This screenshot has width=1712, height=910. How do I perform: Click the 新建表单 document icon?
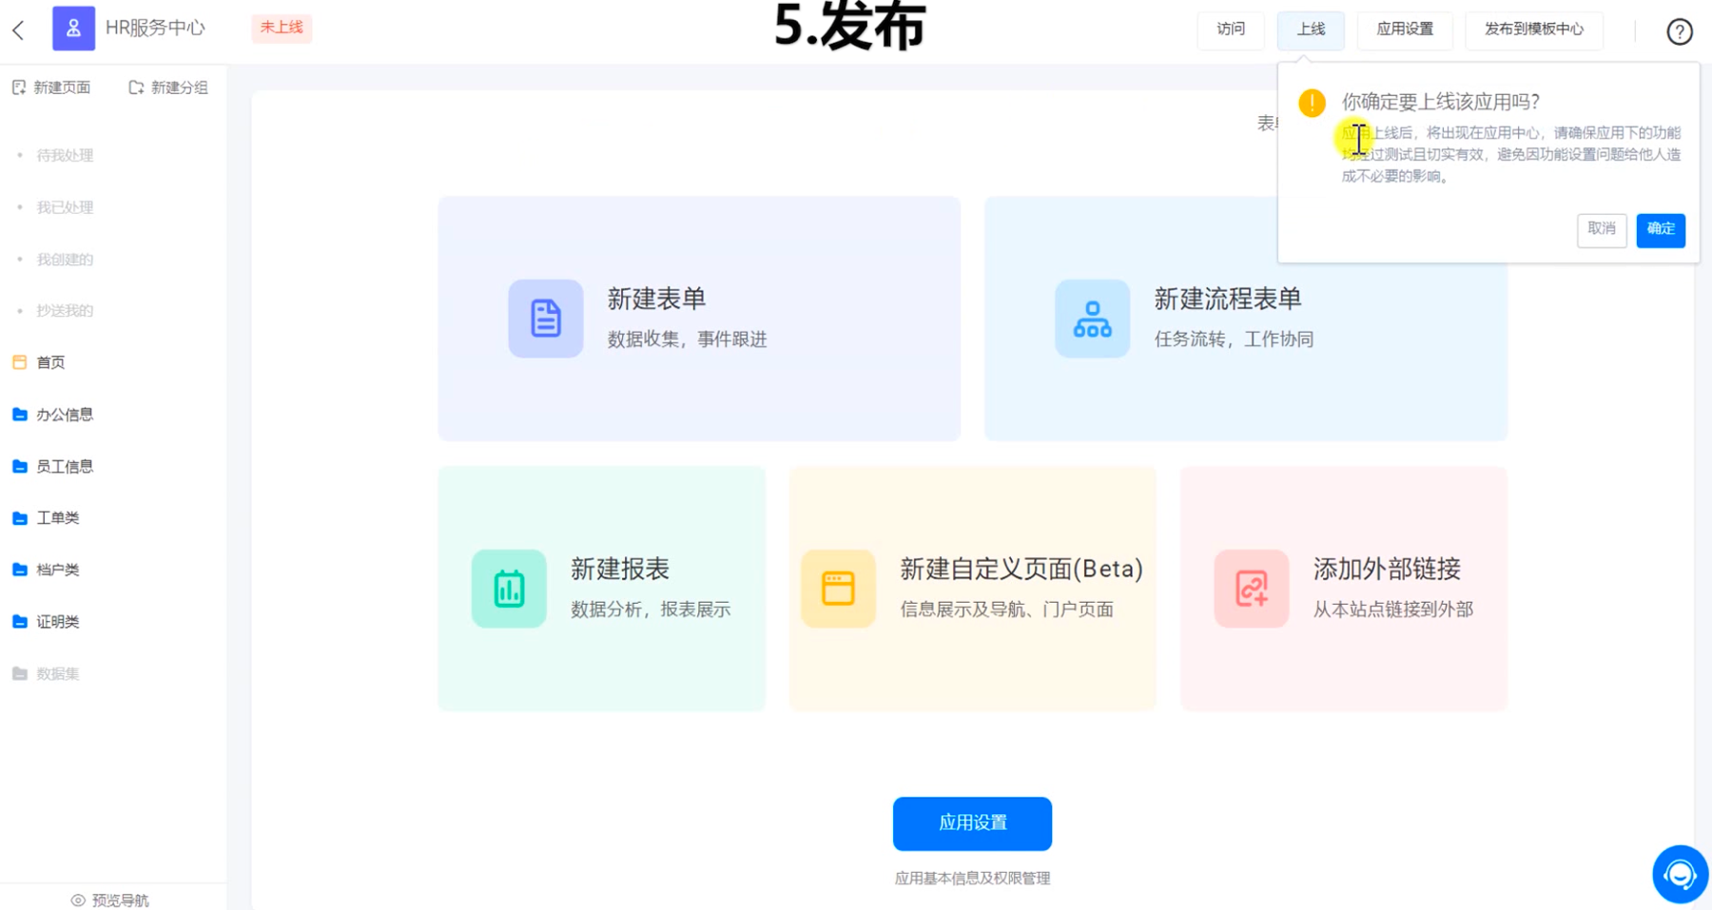pyautogui.click(x=545, y=319)
